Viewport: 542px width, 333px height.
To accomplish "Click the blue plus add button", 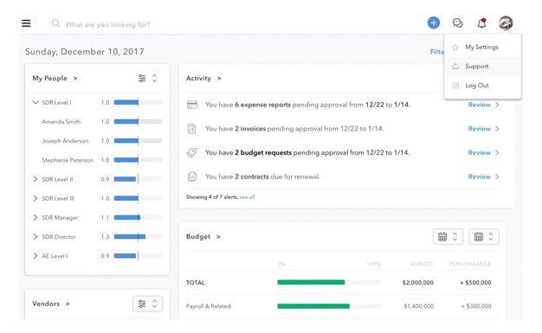I will pos(434,22).
